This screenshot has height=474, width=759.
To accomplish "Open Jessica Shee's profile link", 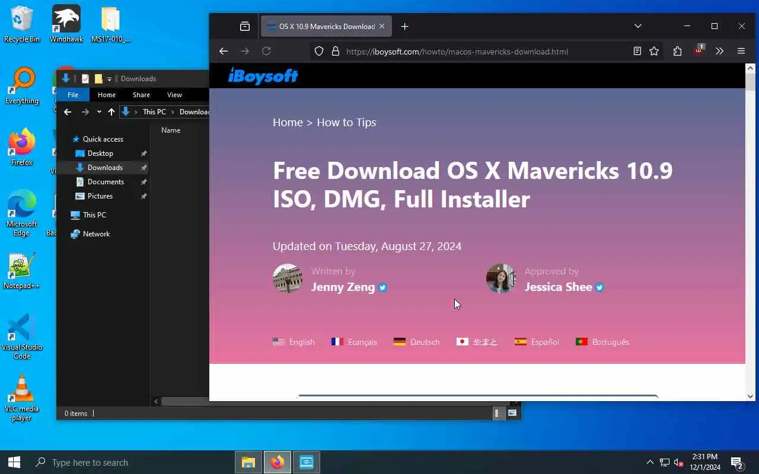I will click(558, 287).
